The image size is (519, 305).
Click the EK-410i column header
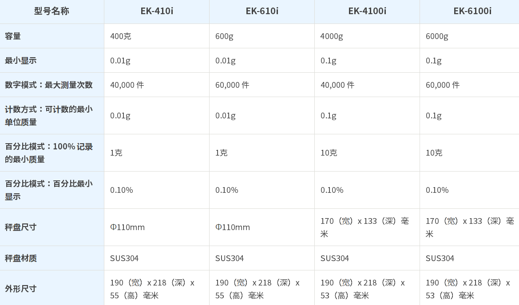157,11
